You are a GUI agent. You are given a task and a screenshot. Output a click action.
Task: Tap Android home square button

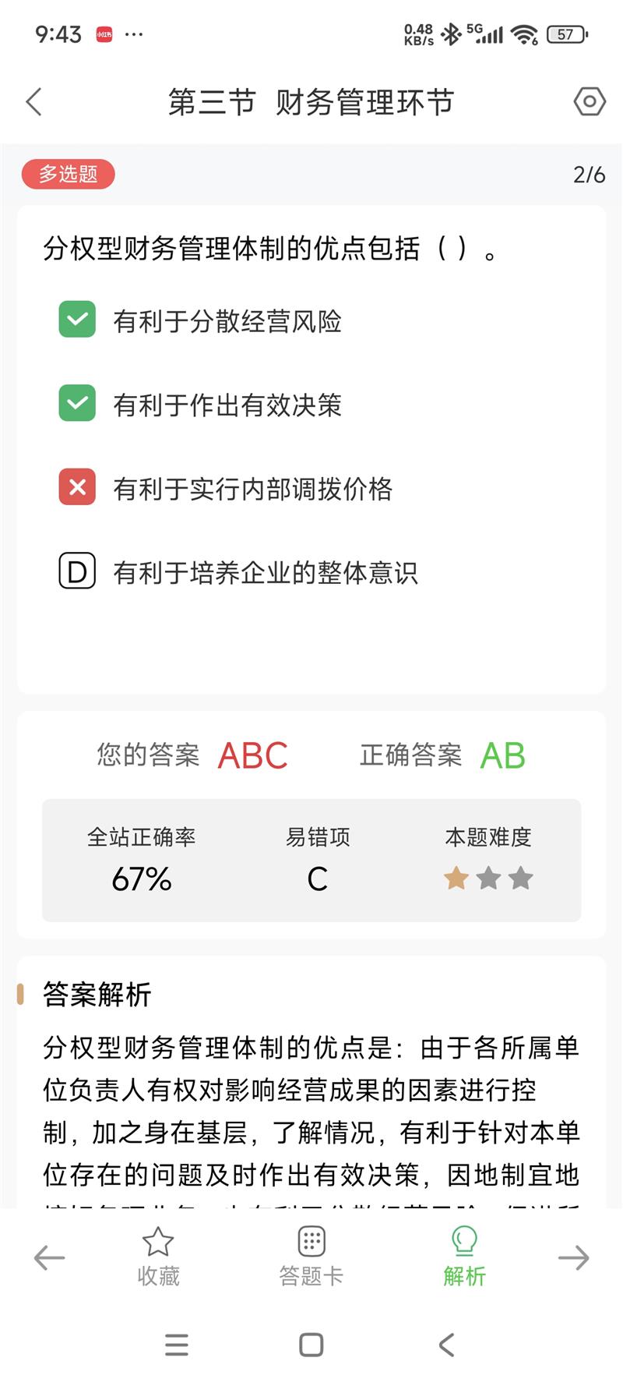click(x=311, y=1345)
